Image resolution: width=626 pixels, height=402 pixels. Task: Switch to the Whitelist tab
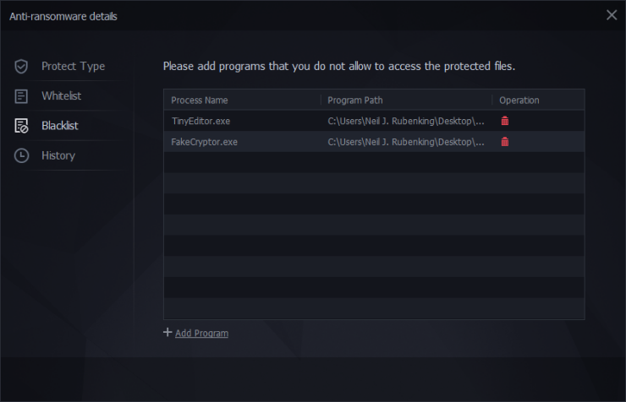coord(61,96)
